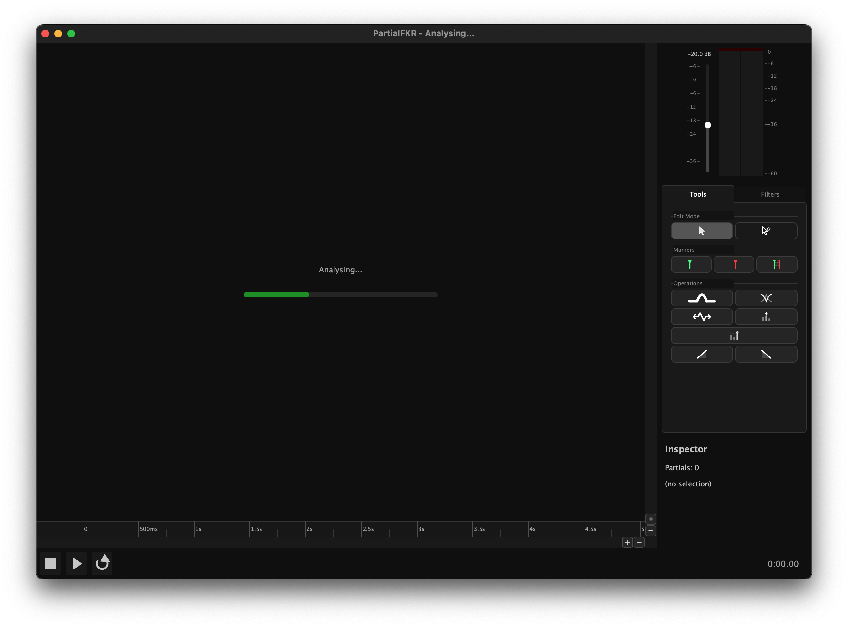Click the Partials: 0 inspector text
Viewport: 848px width, 627px height.
pyautogui.click(x=682, y=467)
